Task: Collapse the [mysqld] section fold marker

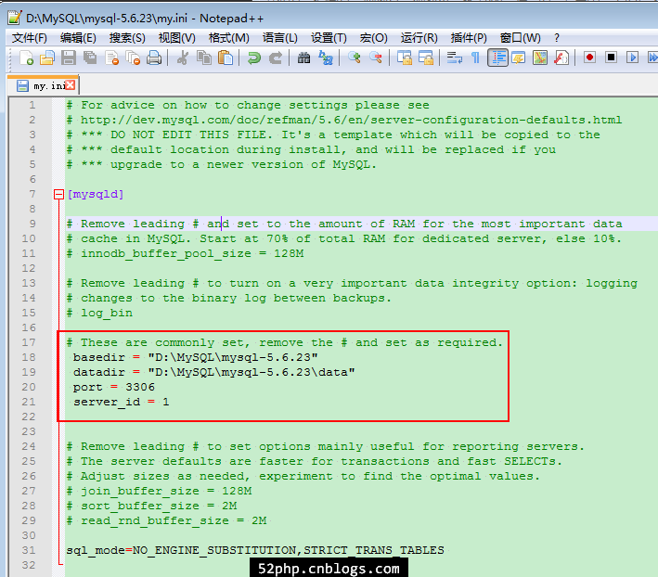Action: point(58,194)
